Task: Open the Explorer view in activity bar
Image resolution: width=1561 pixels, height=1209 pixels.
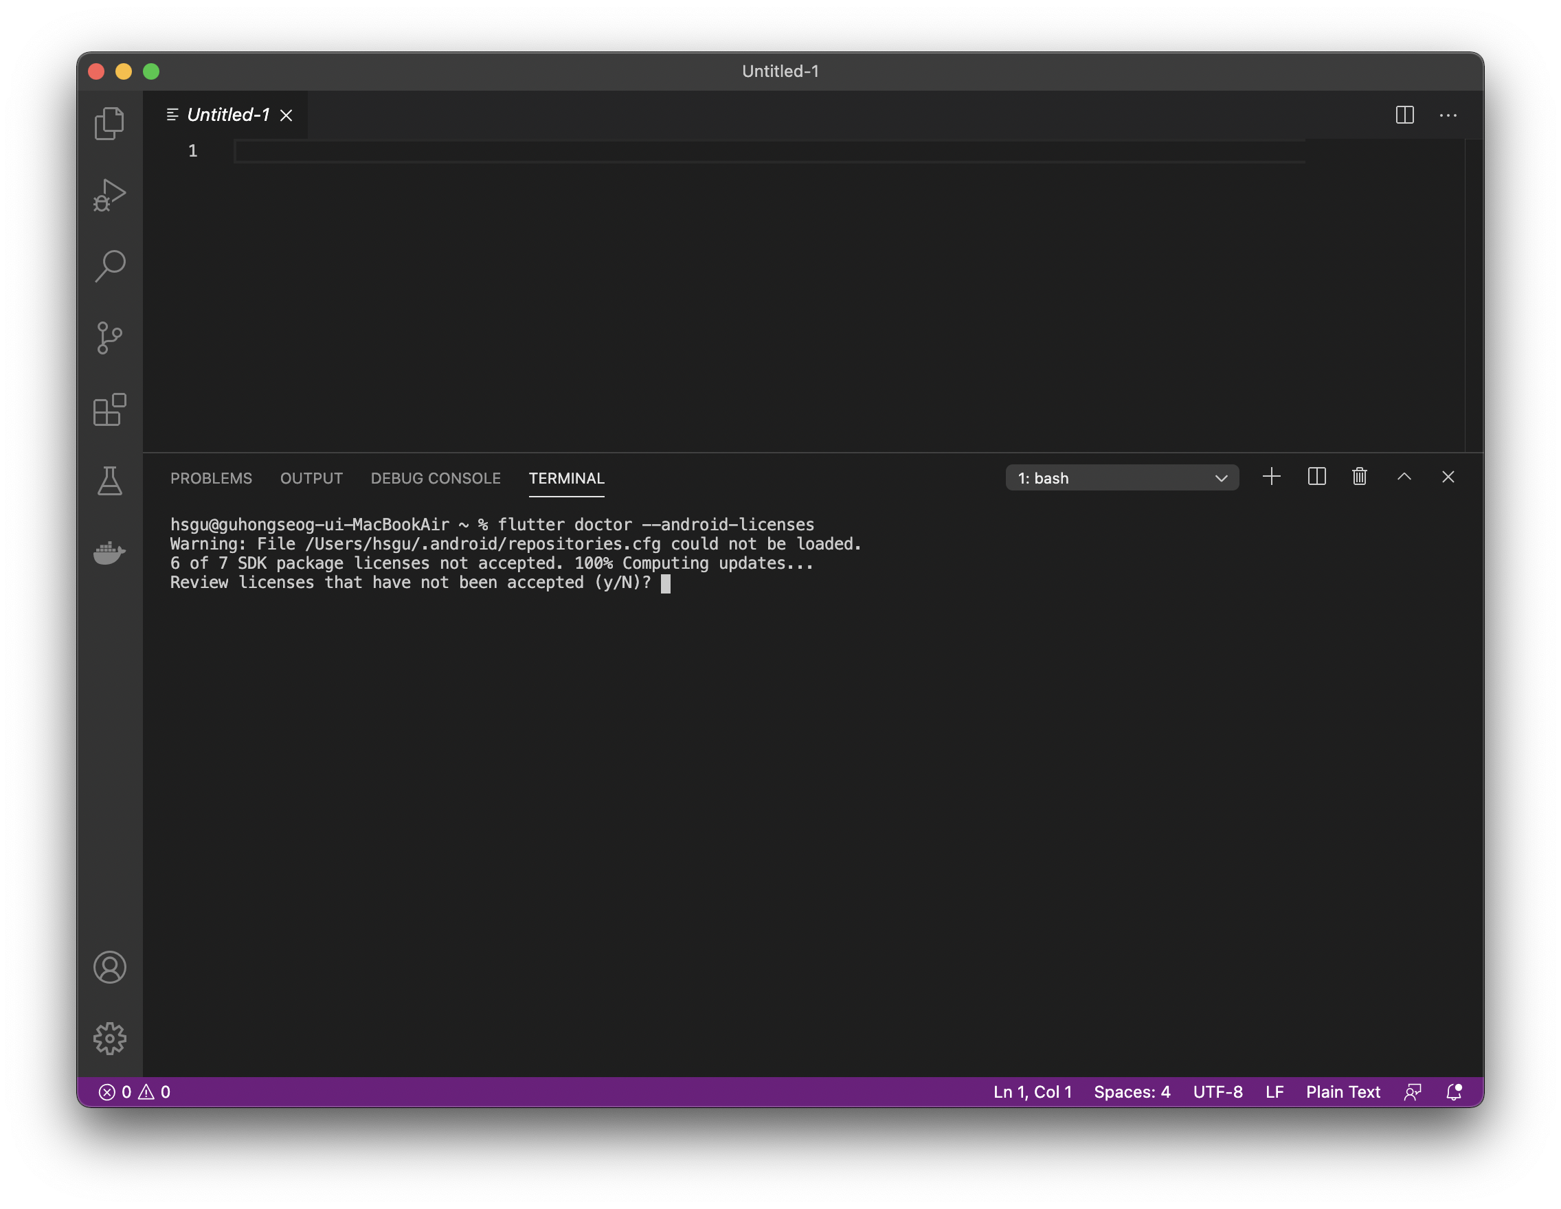Action: (x=109, y=123)
